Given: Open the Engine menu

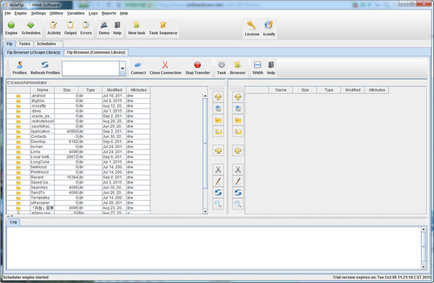Looking at the screenshot, I should (20, 13).
